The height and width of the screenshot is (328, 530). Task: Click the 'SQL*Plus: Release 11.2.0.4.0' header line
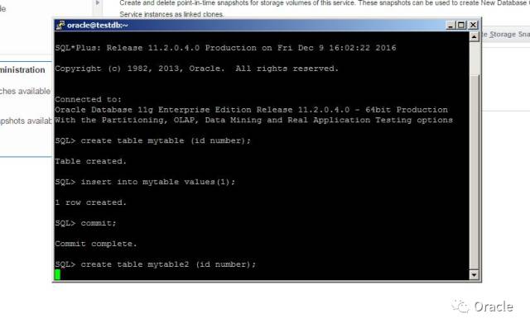225,48
